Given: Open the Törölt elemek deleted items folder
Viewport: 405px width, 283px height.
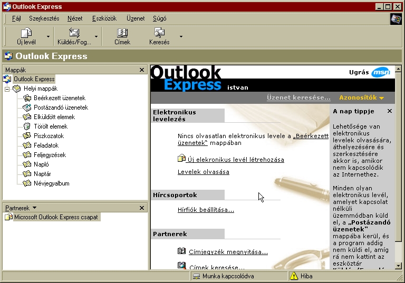Looking at the screenshot, I should coord(50,126).
